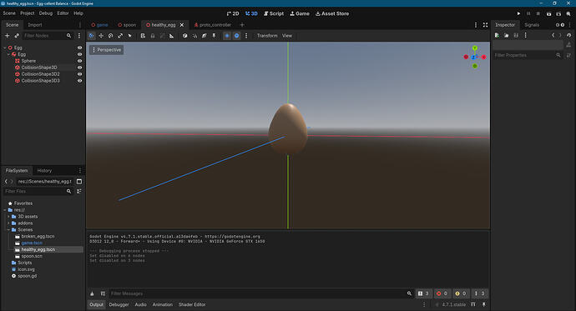Switch to the Import tab
Screen dimensions: 576x311
35,25
